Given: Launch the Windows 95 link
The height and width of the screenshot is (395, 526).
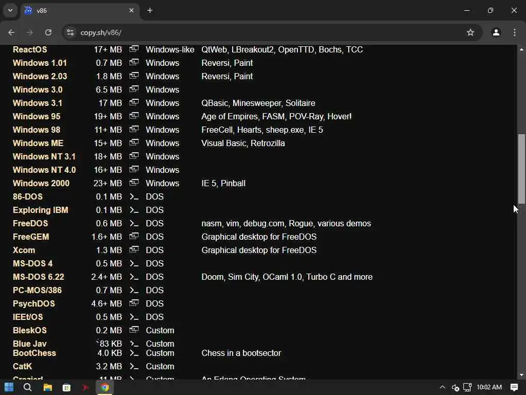Looking at the screenshot, I should pos(36,117).
